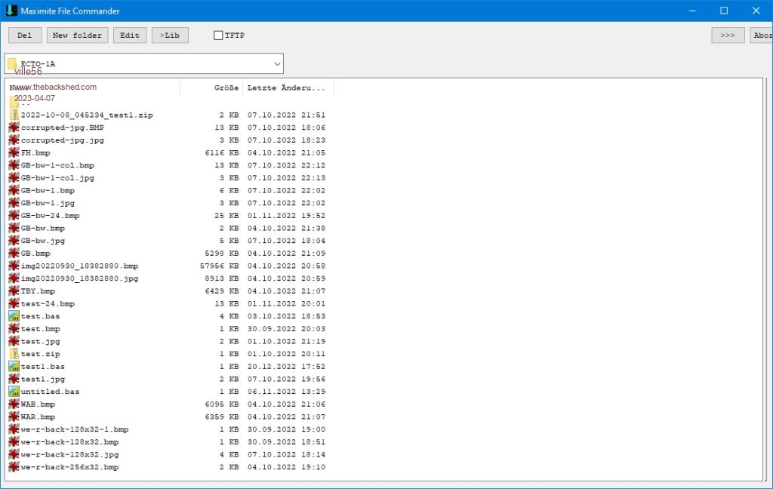Click the >>> transfer button

point(728,35)
